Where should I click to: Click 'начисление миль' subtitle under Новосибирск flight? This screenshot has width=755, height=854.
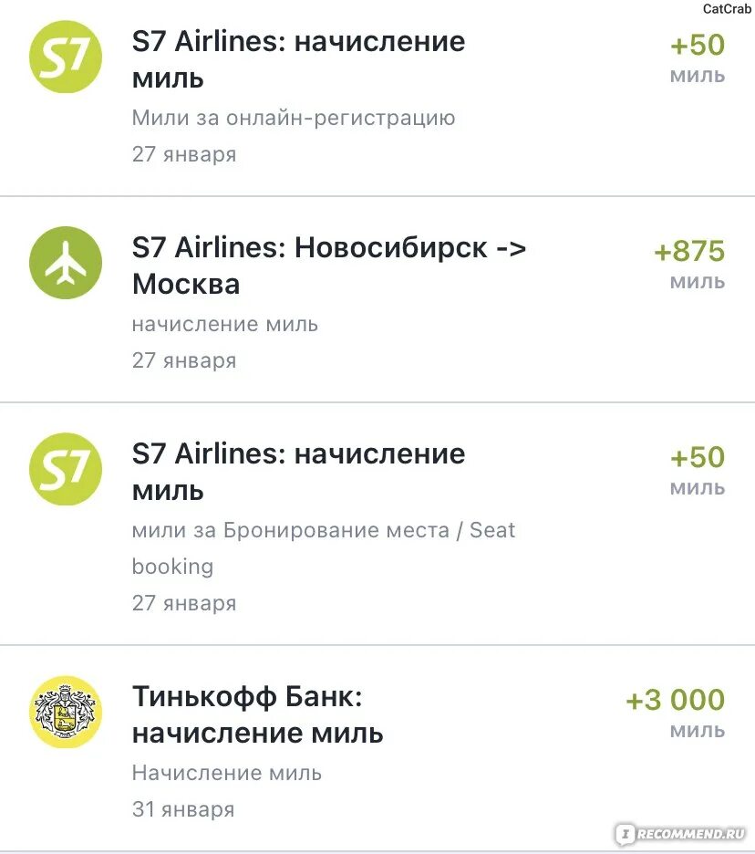pyautogui.click(x=225, y=324)
